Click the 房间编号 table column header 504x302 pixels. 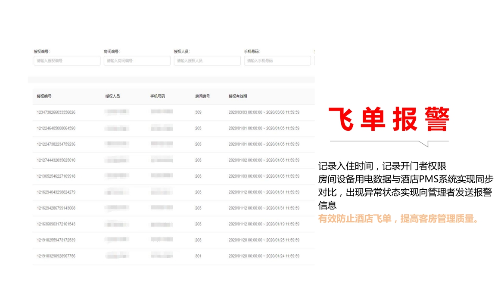click(x=202, y=96)
